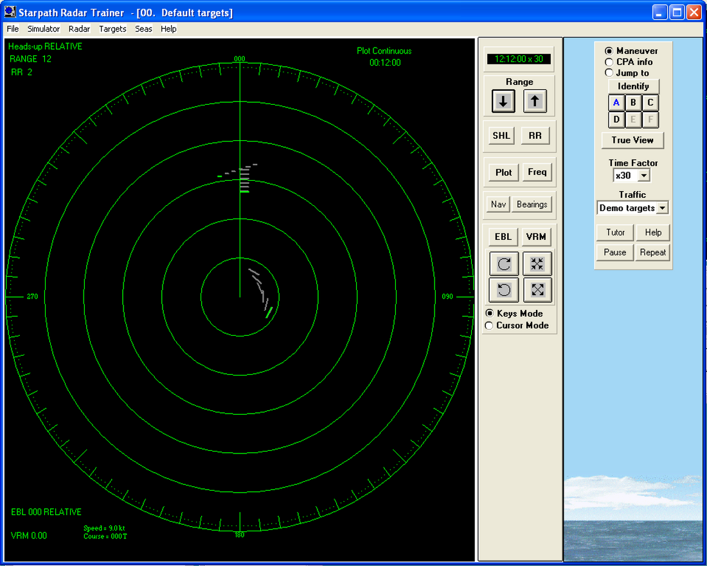Click the green 12:12:00 x 30 time display
Image resolution: width=707 pixels, height=566 pixels.
pyautogui.click(x=519, y=58)
